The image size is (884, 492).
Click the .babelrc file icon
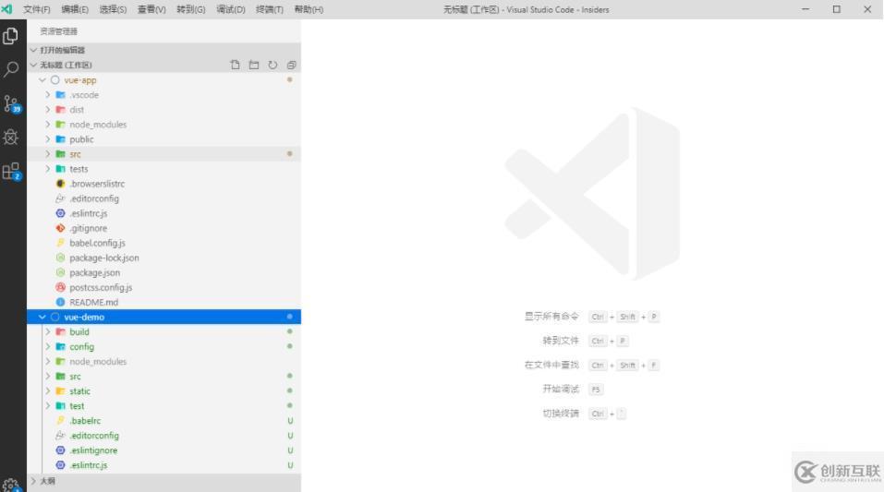click(60, 420)
